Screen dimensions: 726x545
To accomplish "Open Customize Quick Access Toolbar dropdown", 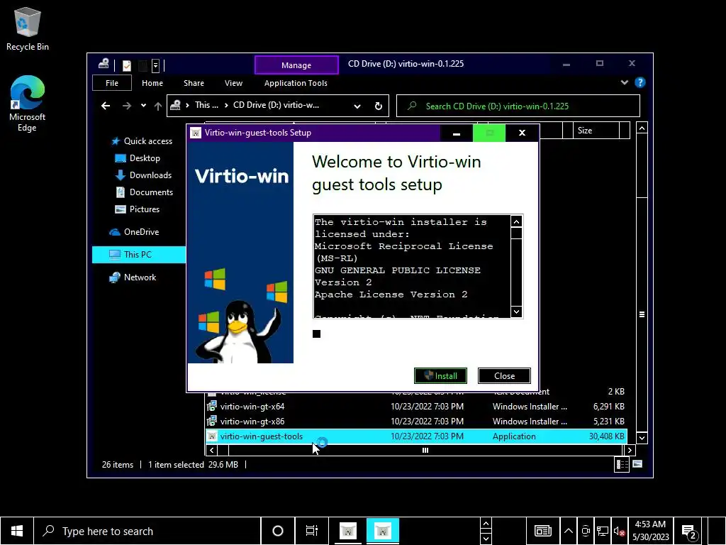I will pos(155,65).
